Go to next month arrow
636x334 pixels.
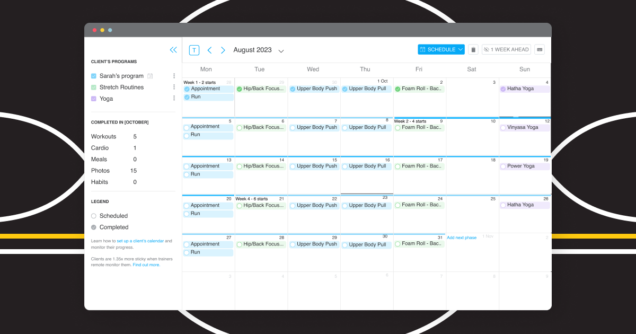pos(223,50)
